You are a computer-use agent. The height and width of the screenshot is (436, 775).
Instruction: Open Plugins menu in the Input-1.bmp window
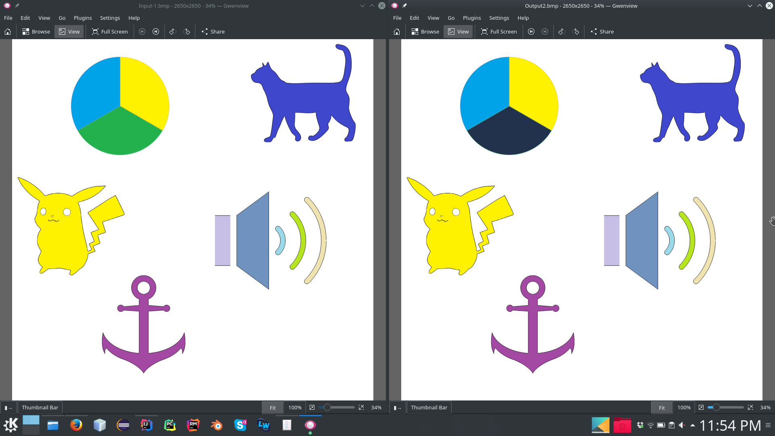(83, 18)
